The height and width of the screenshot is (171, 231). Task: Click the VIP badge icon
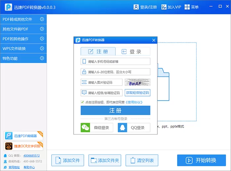click(164, 7)
